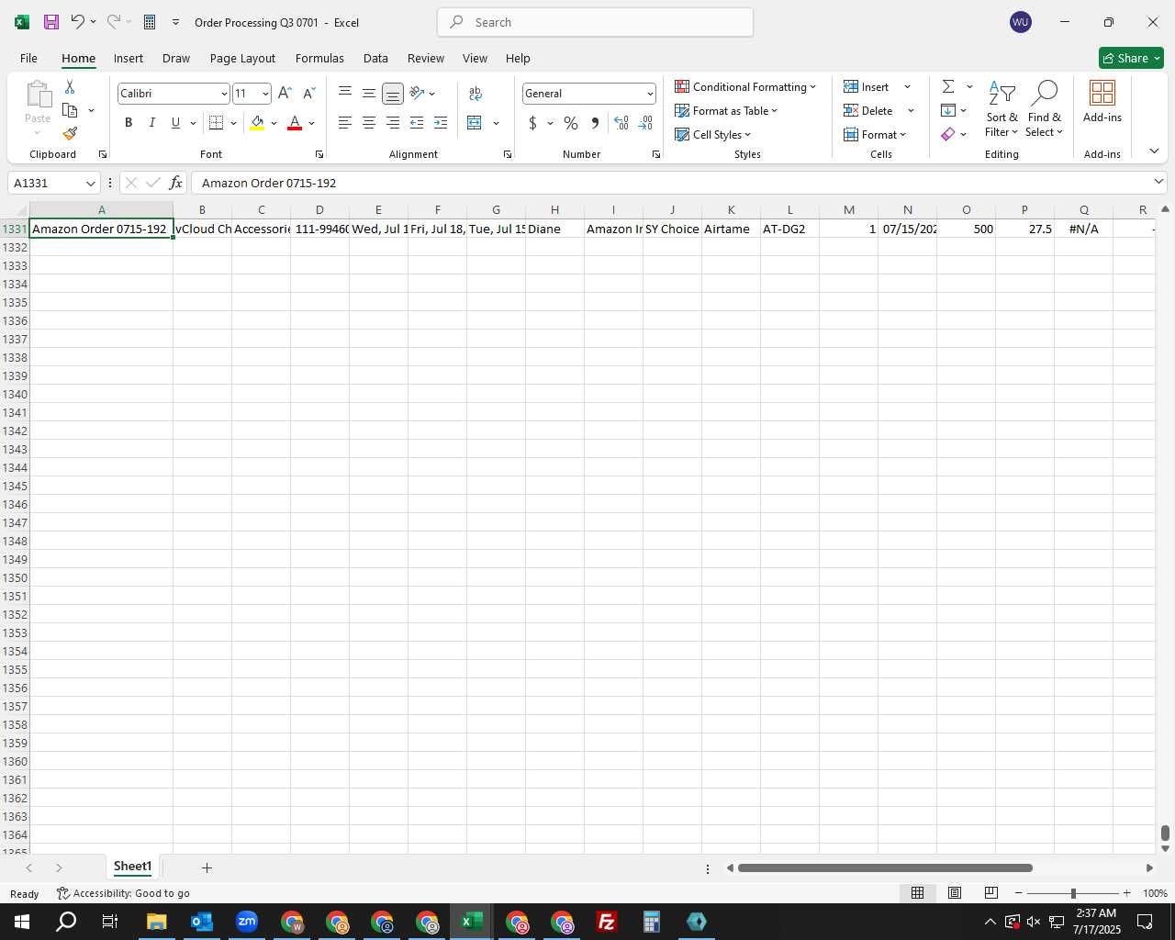This screenshot has width=1175, height=940.
Task: Click the horizontal scrollbar thumb
Action: (885, 867)
